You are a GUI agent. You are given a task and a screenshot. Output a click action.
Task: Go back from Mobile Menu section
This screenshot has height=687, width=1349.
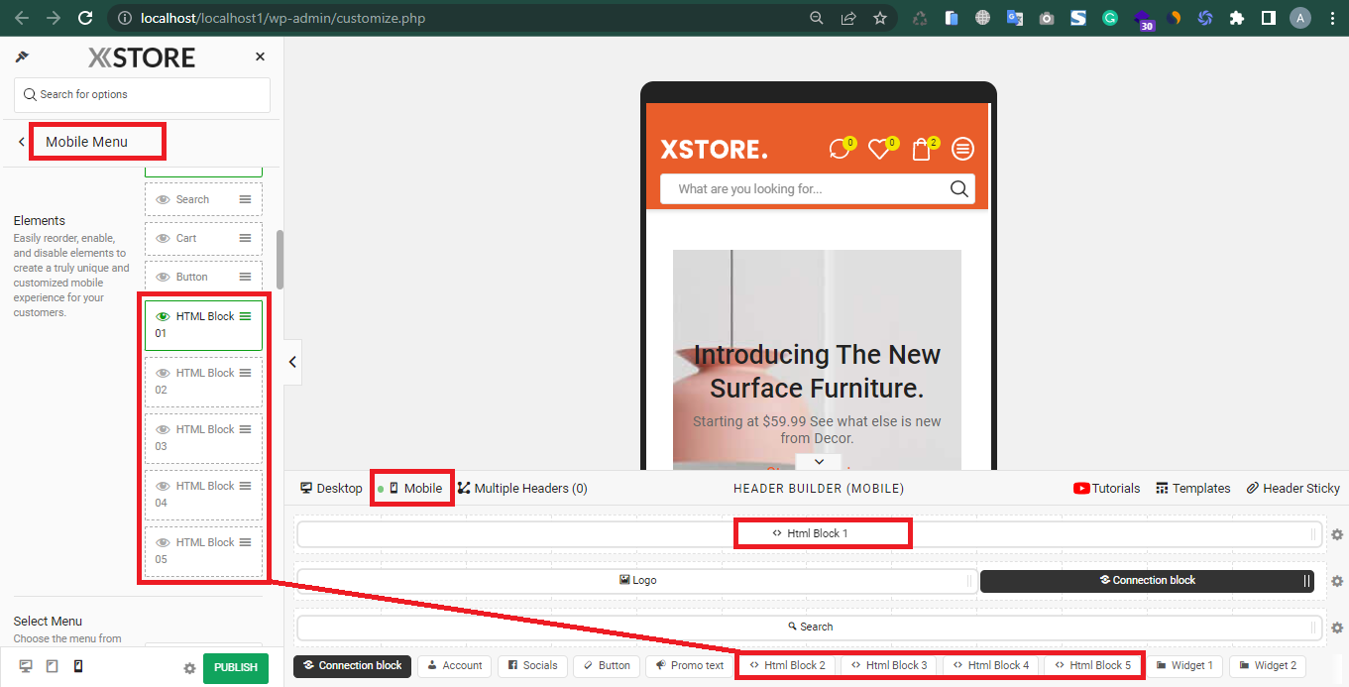tap(21, 142)
